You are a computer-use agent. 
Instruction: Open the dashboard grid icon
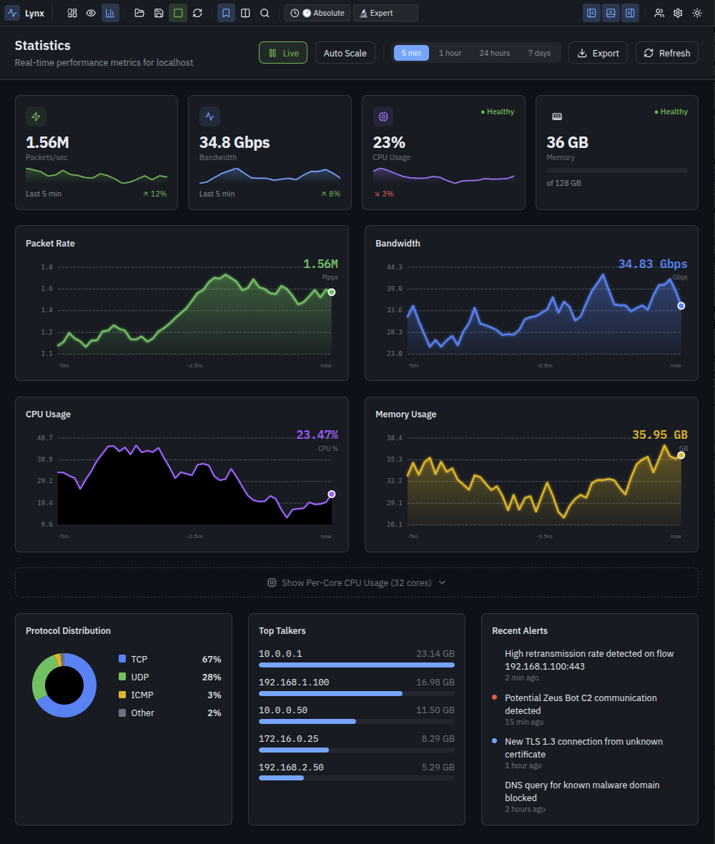(71, 13)
